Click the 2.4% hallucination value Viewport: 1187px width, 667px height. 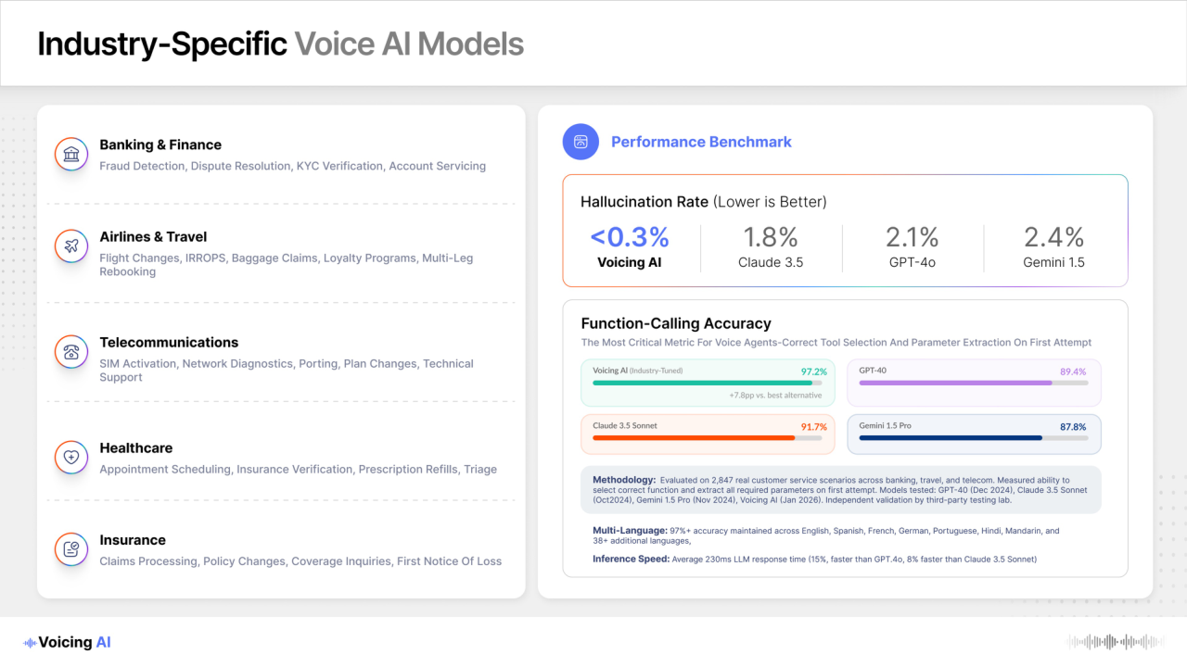click(x=1054, y=237)
